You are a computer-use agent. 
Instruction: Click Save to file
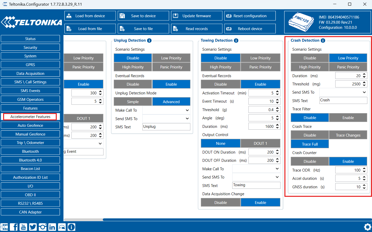click(x=143, y=29)
